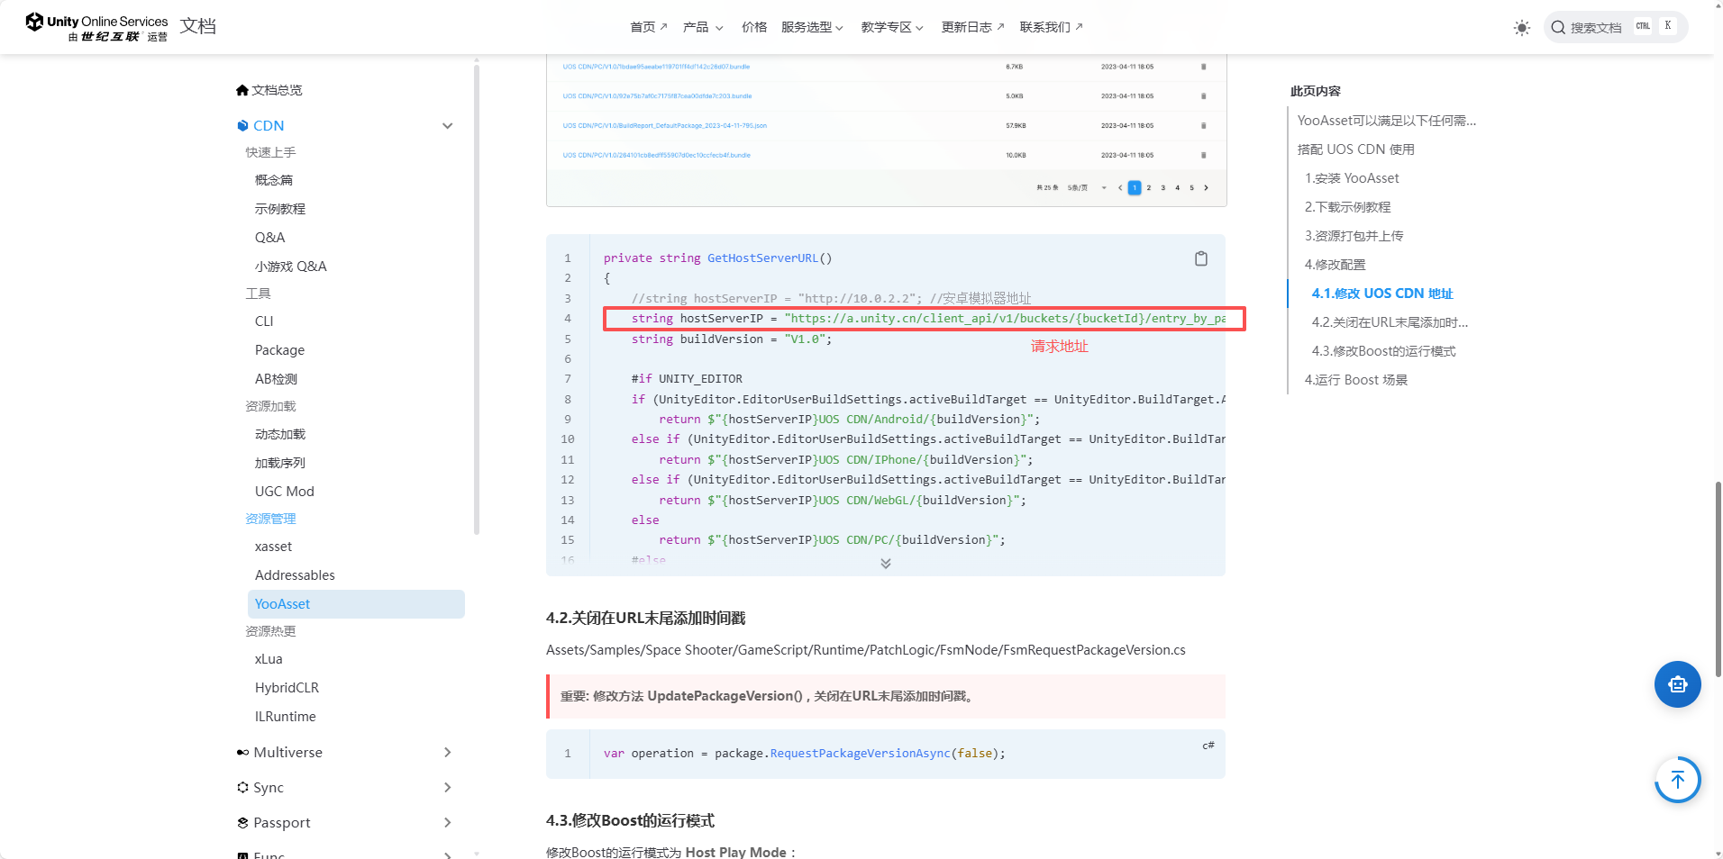Open the 服务选型 dropdown menu

(x=812, y=27)
